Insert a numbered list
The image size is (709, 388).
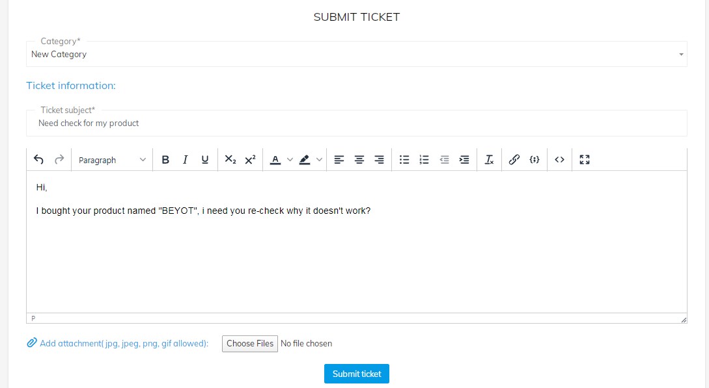point(424,159)
